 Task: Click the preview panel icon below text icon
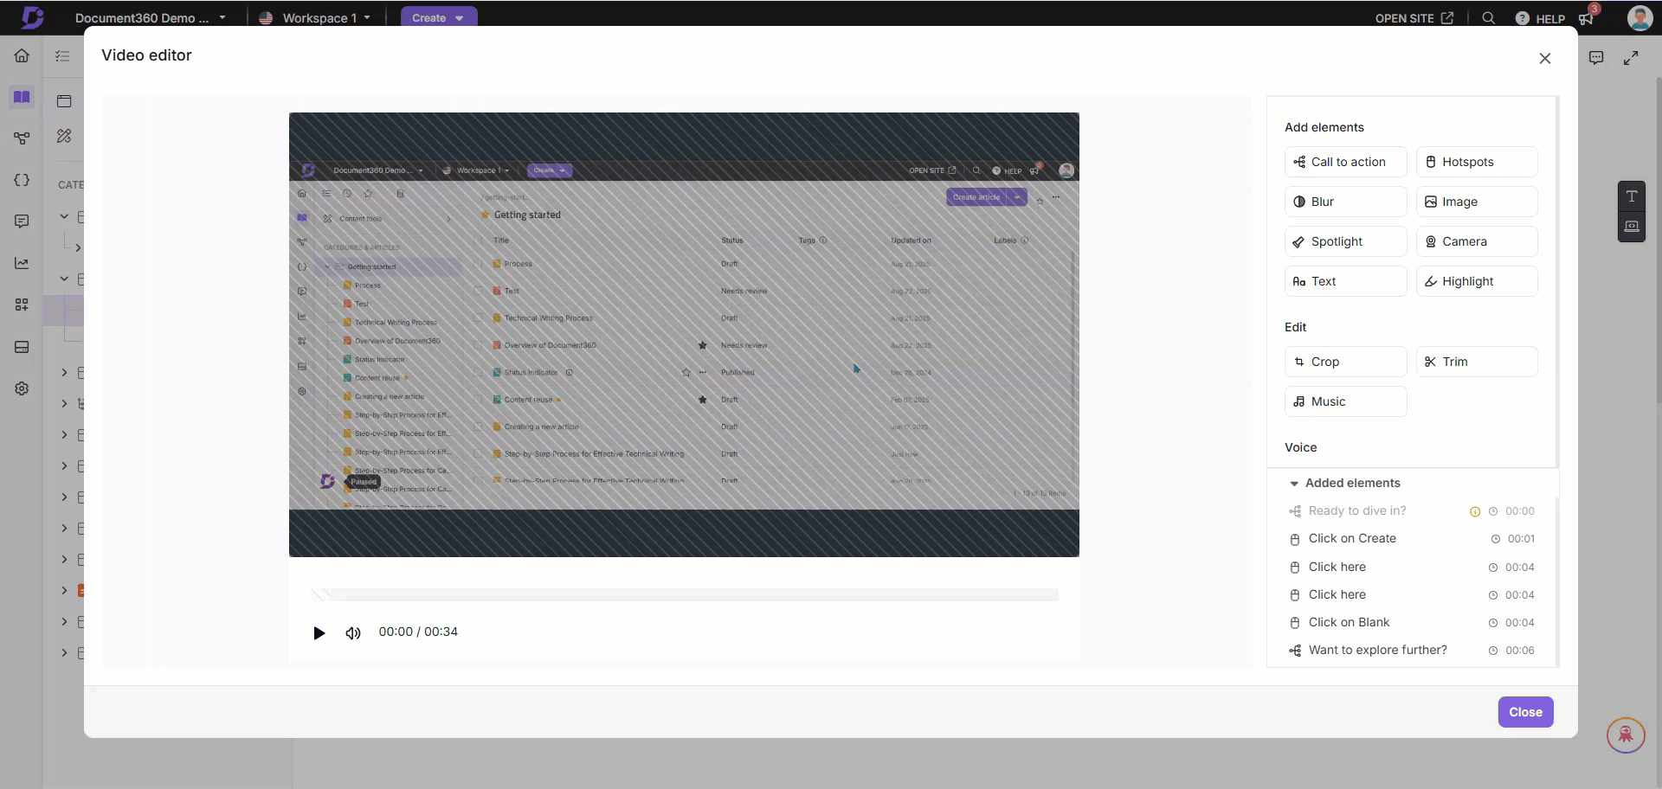pyautogui.click(x=1631, y=226)
